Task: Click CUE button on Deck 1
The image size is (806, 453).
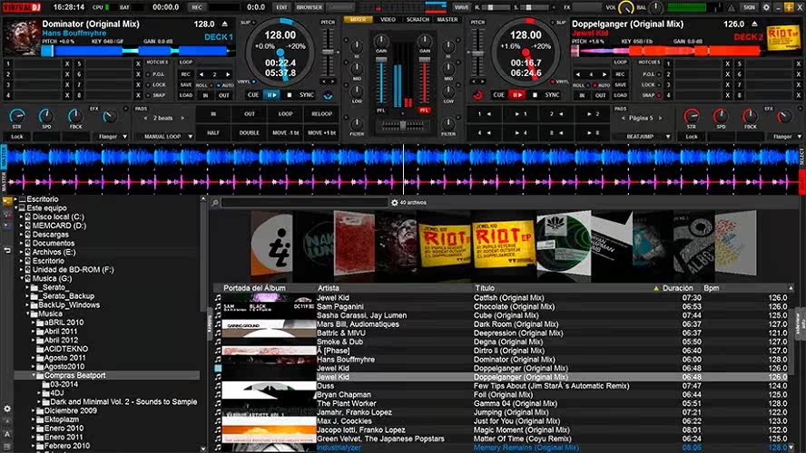Action: tap(253, 95)
